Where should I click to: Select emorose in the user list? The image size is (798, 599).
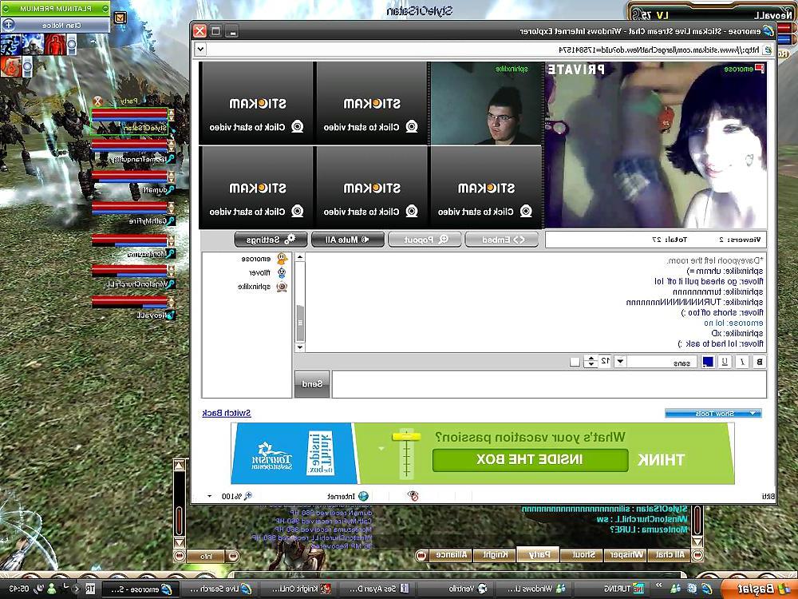click(256, 259)
